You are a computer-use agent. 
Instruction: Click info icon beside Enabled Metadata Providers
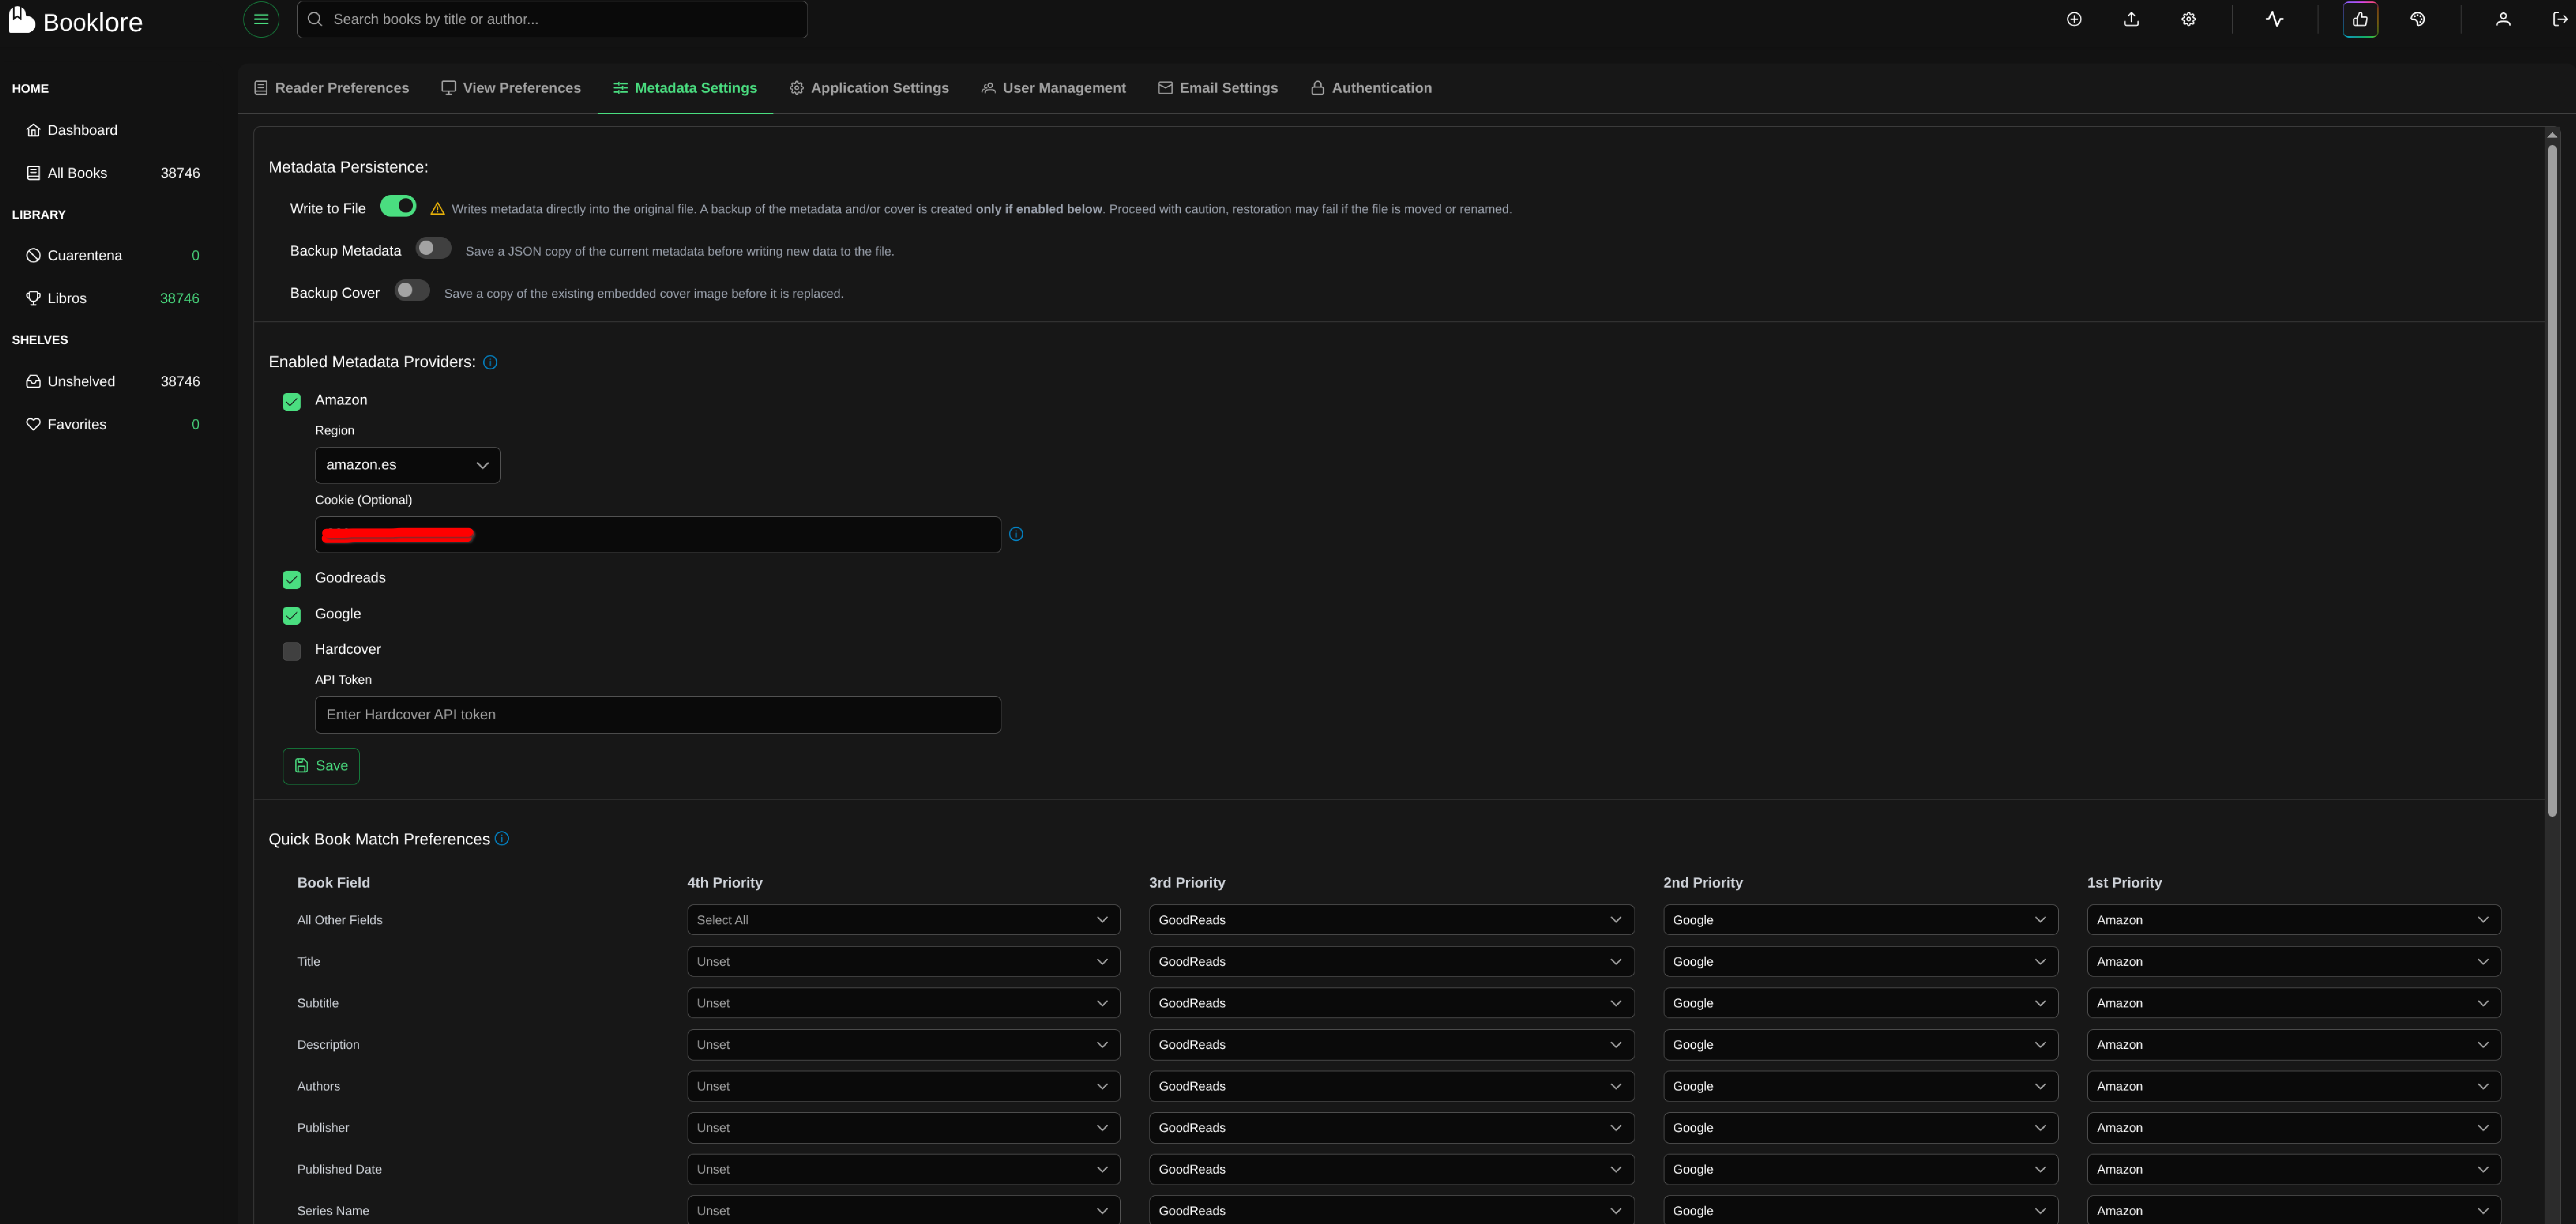490,362
